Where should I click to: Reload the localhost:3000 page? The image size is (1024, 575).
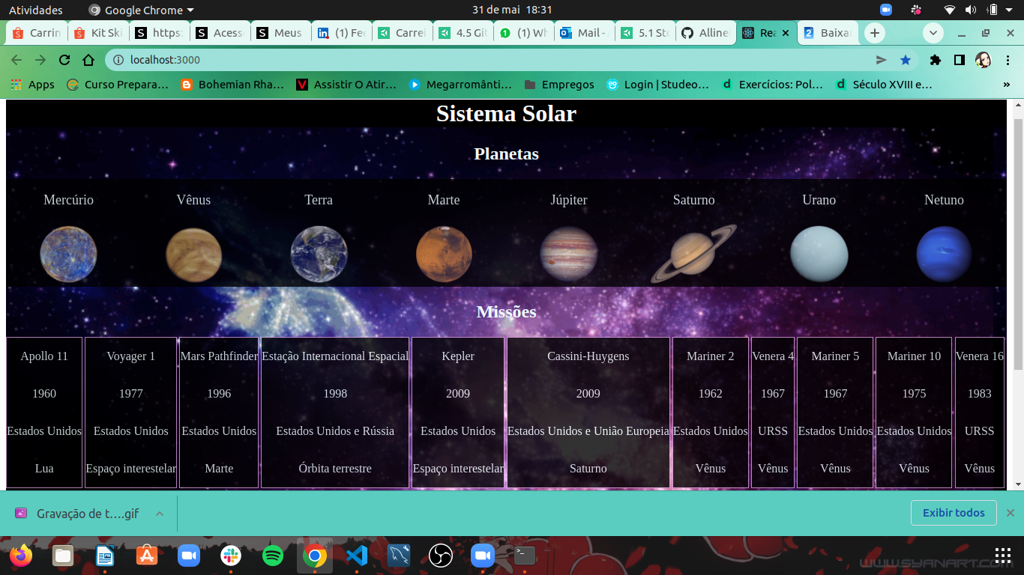pos(63,59)
